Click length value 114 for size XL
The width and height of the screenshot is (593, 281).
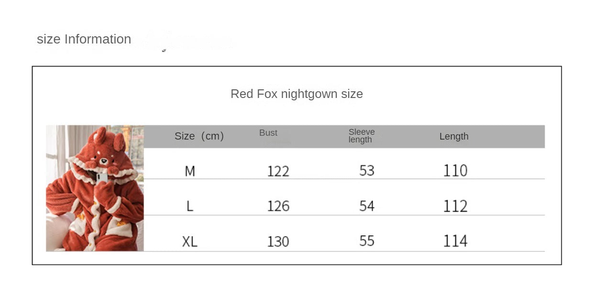point(455,241)
